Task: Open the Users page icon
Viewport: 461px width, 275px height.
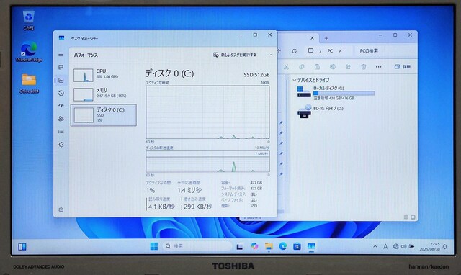Action: [x=61, y=118]
